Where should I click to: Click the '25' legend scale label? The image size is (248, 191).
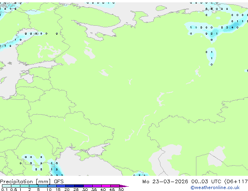click(76, 189)
